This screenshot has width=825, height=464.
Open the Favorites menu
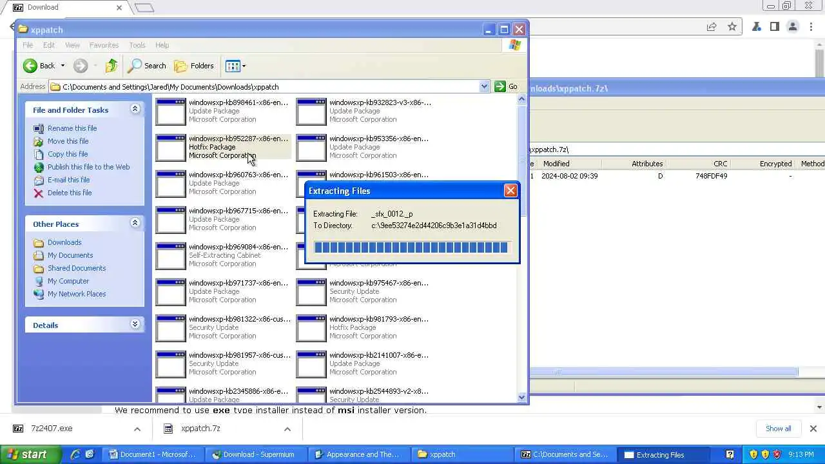104,45
